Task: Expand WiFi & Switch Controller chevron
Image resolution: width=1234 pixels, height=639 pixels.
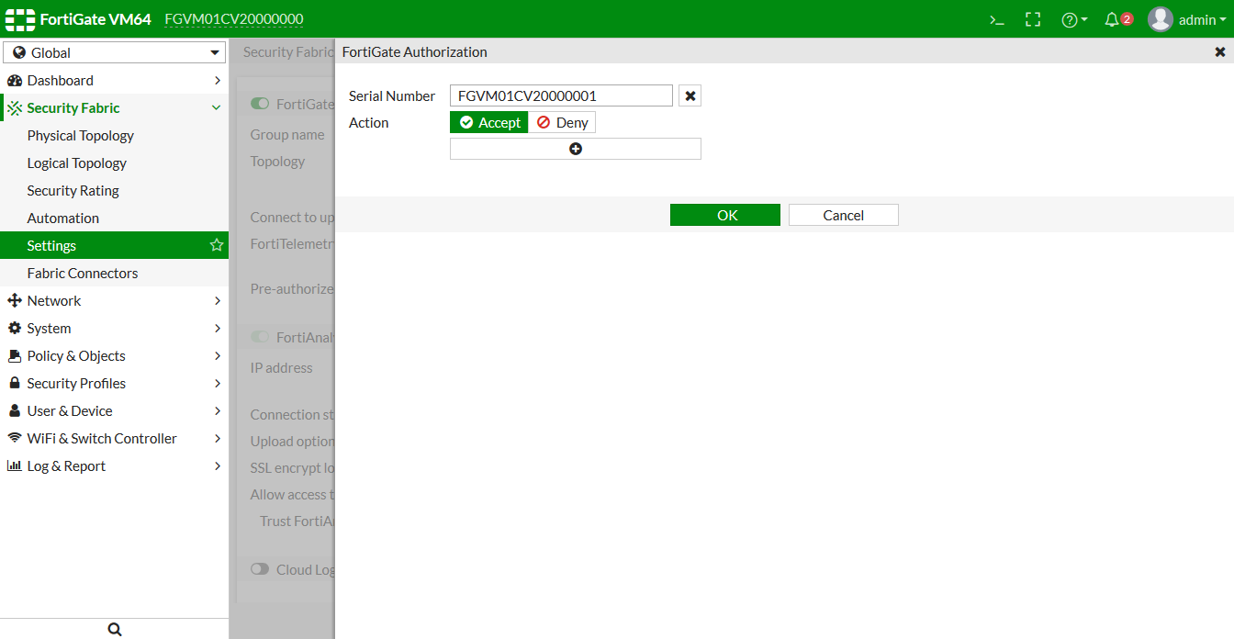Action: click(217, 438)
